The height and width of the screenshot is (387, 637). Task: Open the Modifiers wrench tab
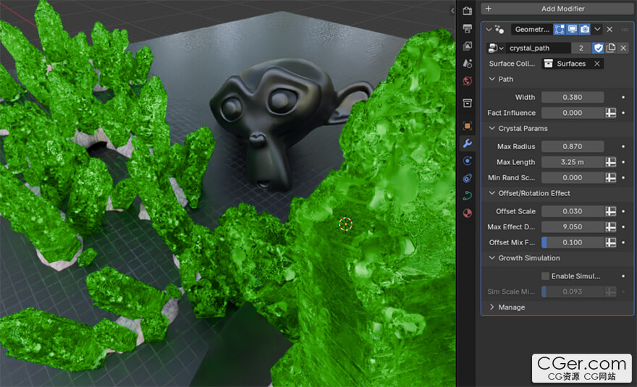pyautogui.click(x=467, y=143)
